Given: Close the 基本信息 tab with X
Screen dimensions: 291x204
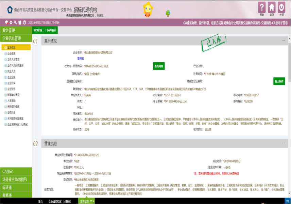Looking at the screenshot, I should [x=93, y=201].
